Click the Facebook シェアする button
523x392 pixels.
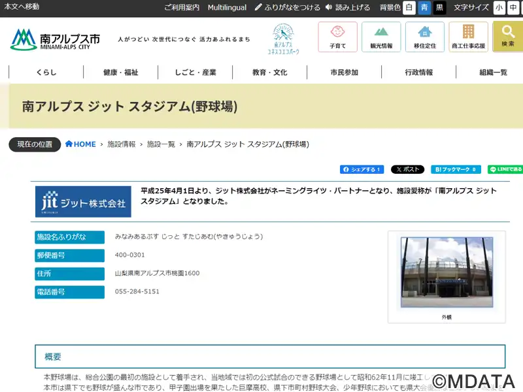click(x=362, y=169)
